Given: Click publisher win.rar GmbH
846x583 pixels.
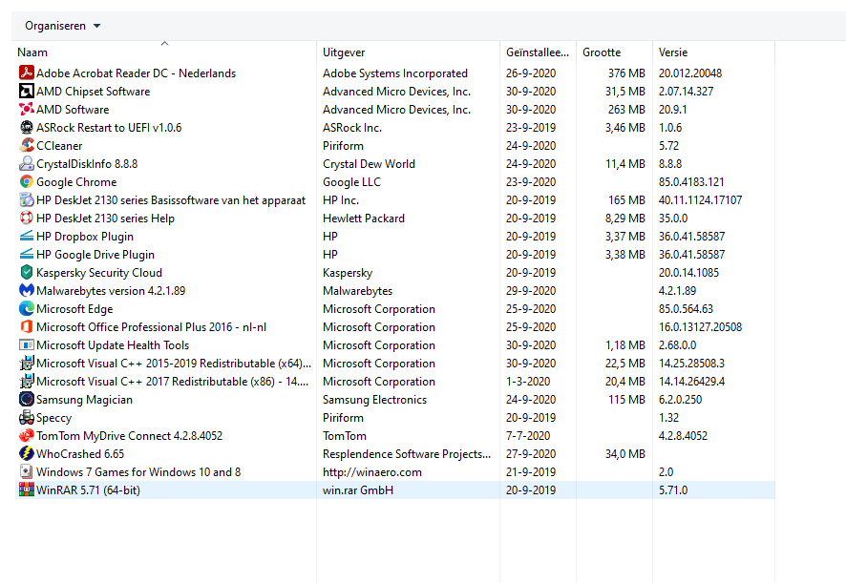Looking at the screenshot, I should [x=358, y=490].
